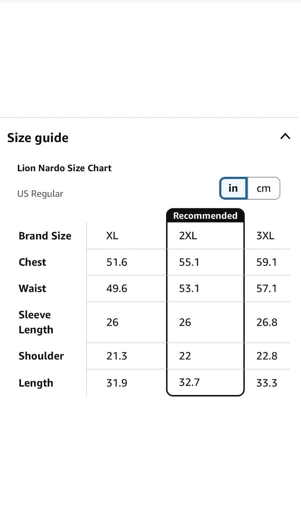Select the Length row label

pyautogui.click(x=36, y=383)
